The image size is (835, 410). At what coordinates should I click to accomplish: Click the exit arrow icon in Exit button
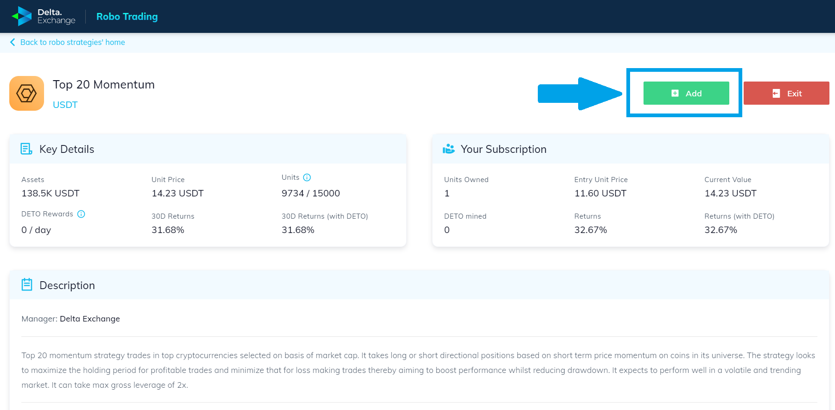776,94
